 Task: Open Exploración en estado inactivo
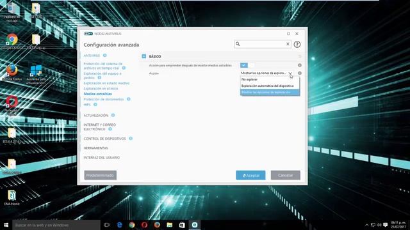(x=106, y=83)
